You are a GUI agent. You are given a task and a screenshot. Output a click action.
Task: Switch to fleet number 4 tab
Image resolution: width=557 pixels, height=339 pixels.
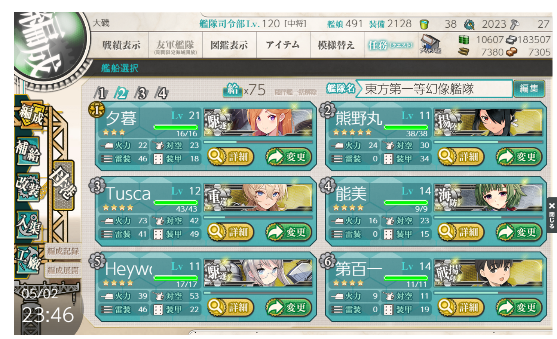pos(162,93)
